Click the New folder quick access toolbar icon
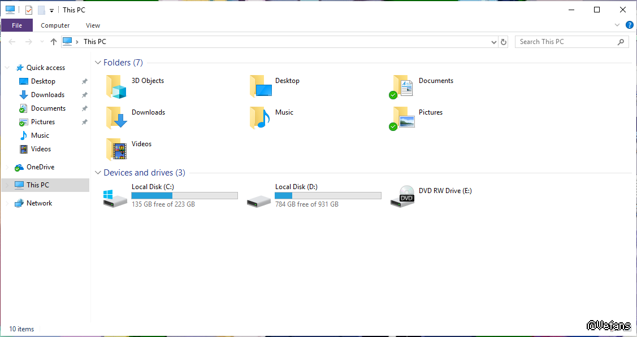Screen dimensions: 637x337 (x=41, y=10)
